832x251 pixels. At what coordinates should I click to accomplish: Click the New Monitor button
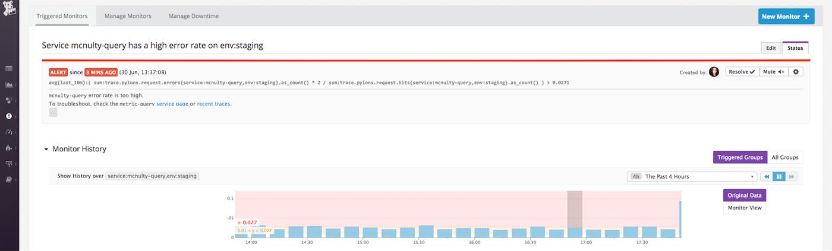pyautogui.click(x=786, y=17)
